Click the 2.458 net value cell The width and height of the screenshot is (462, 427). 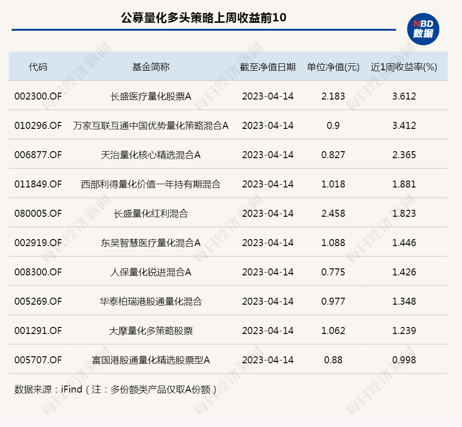[x=333, y=213]
